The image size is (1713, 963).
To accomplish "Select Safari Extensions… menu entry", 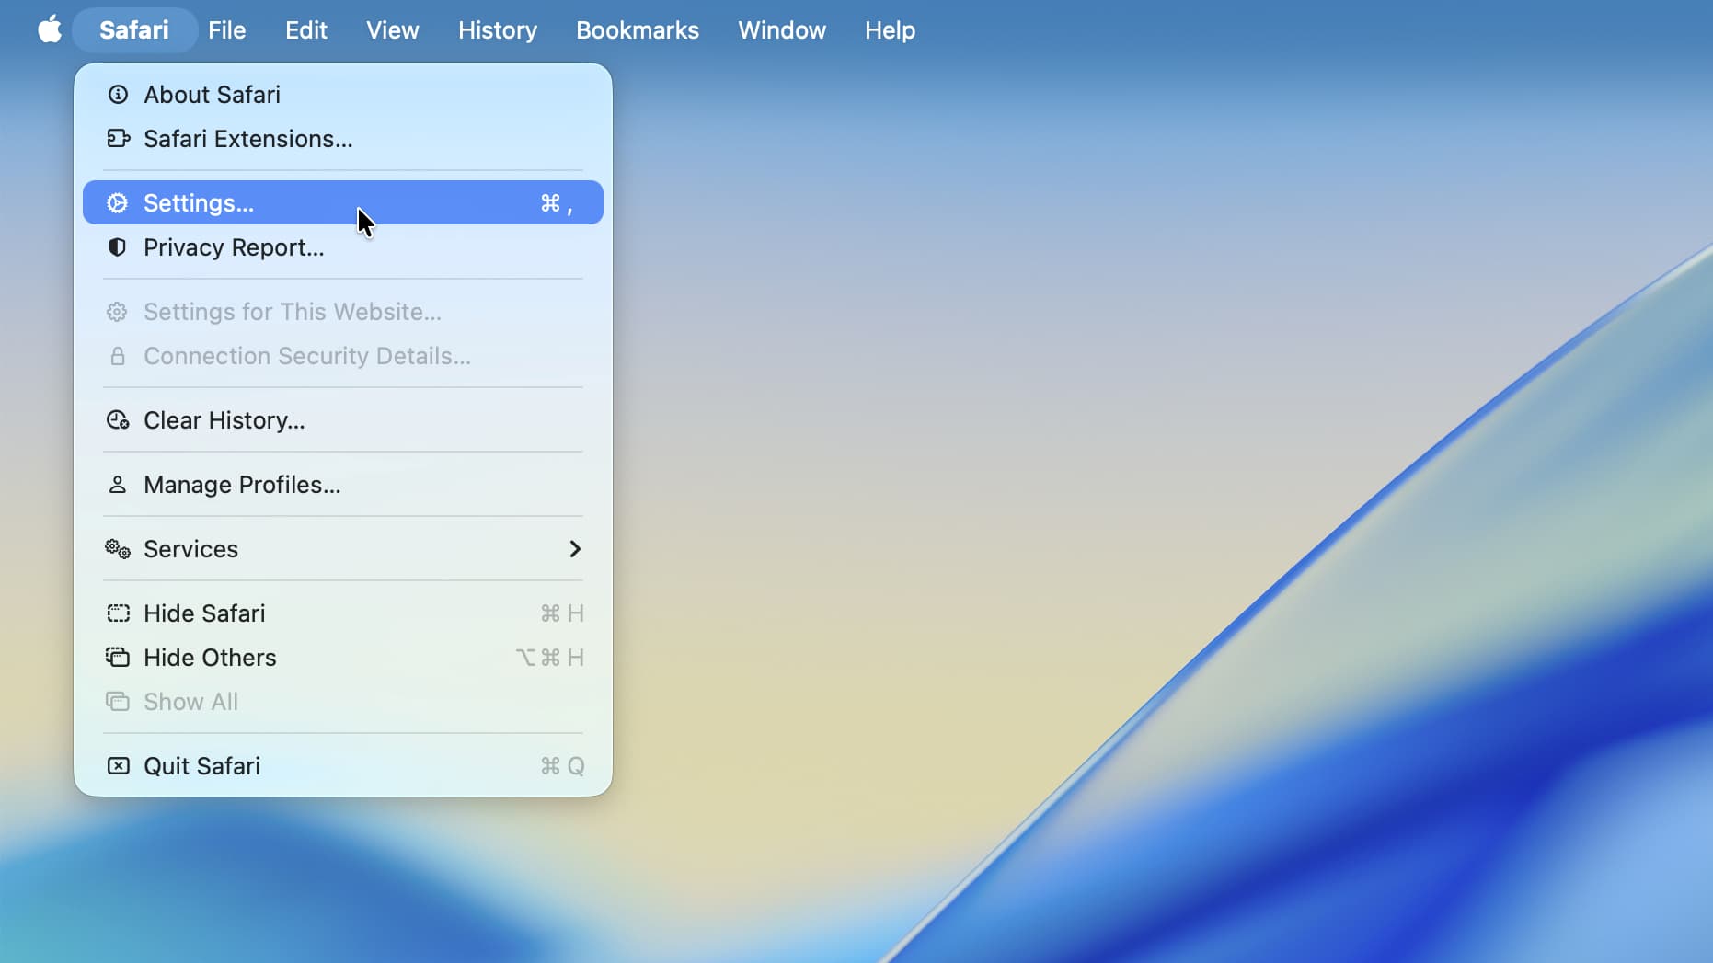I will (x=343, y=139).
